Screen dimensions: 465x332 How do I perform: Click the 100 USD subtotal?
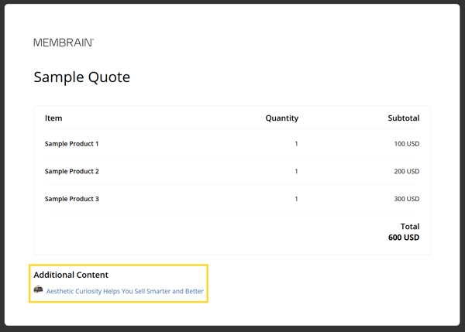(x=406, y=144)
